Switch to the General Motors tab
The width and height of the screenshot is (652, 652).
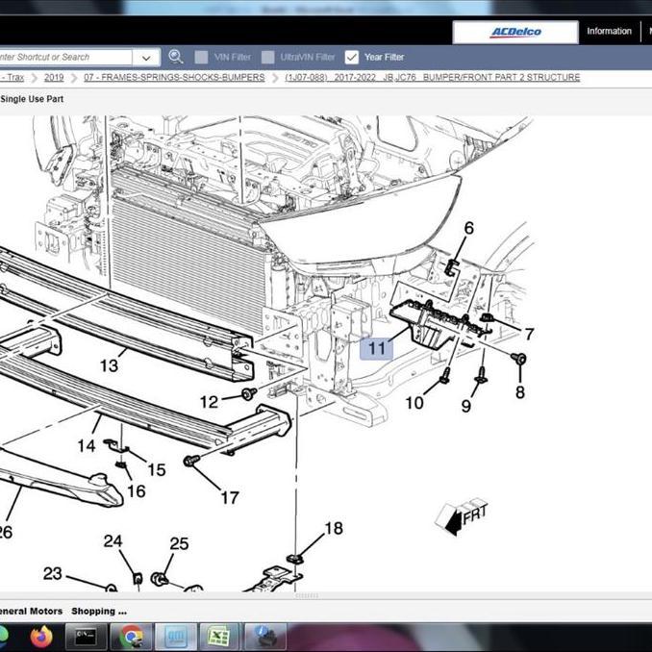pos(31,611)
